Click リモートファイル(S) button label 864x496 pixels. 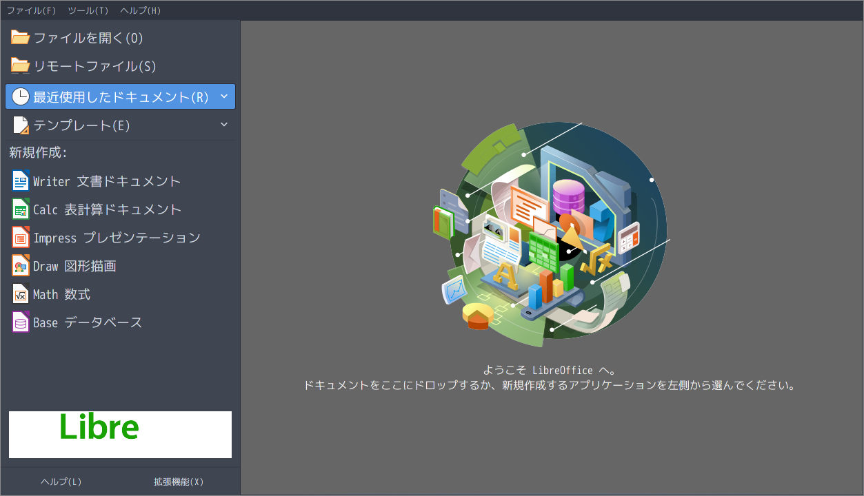(x=95, y=66)
